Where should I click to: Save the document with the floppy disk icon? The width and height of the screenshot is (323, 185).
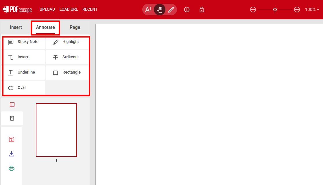[12, 139]
